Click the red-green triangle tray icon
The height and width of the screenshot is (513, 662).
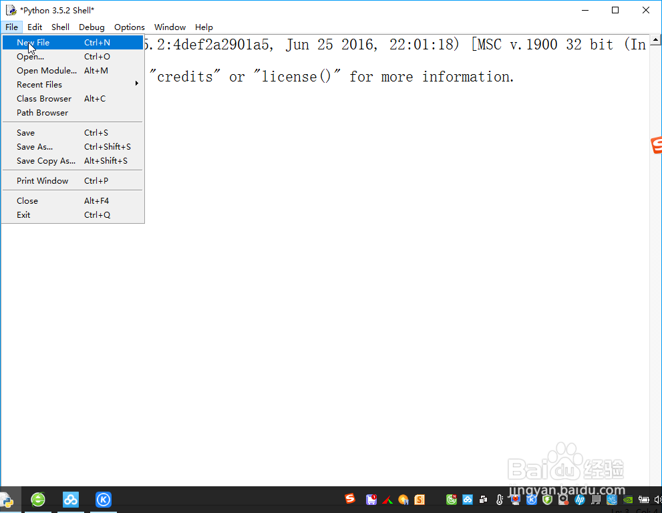point(387,500)
